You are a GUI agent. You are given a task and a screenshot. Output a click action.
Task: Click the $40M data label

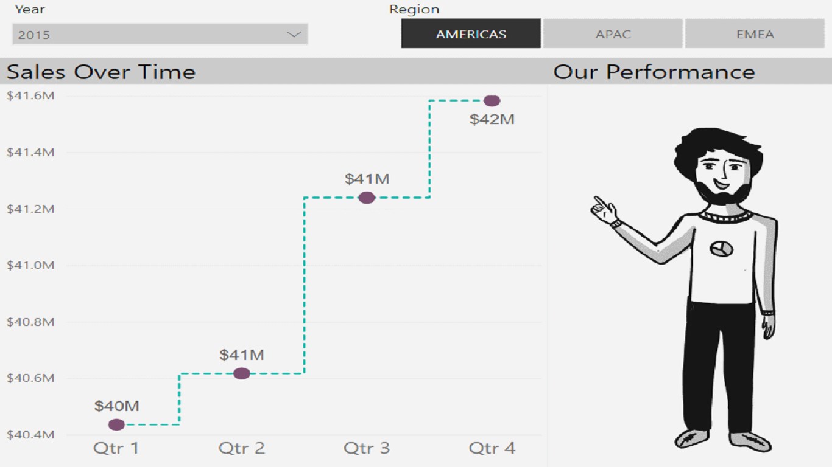[117, 406]
